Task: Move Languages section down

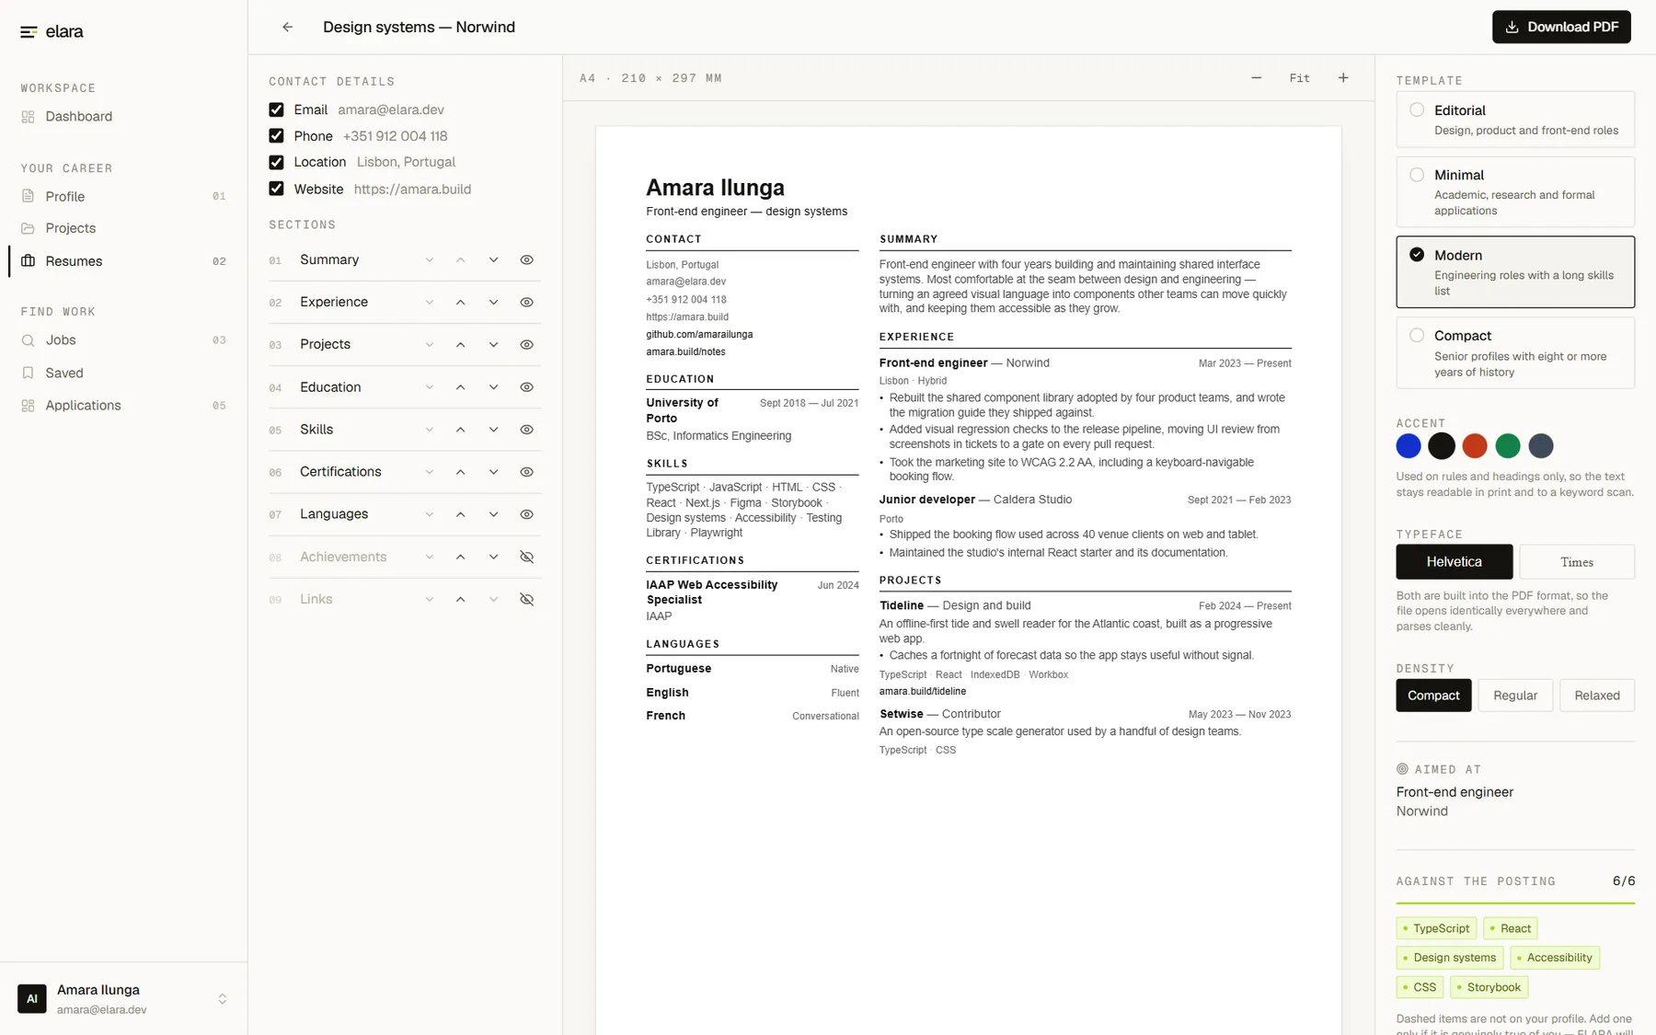Action: [x=494, y=514]
